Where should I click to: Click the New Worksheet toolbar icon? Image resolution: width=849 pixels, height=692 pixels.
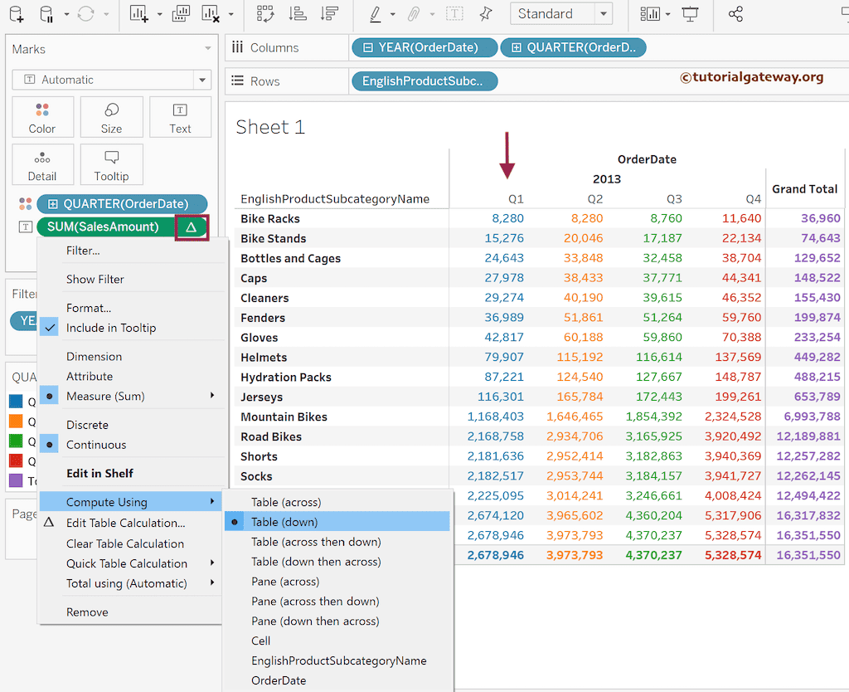(x=140, y=13)
